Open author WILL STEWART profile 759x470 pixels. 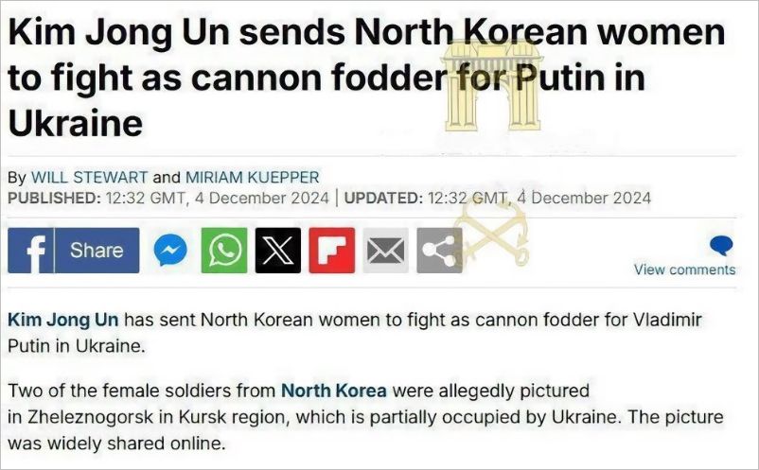point(90,178)
